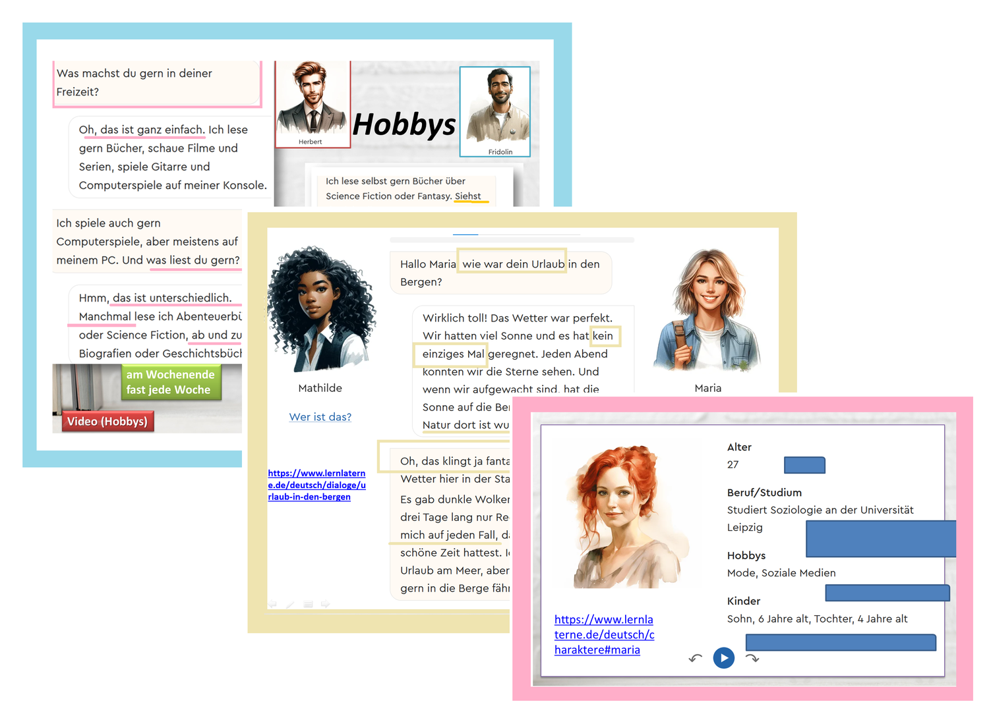989x718 pixels.
Task: Click the name label "Maria"
Action: click(708, 388)
